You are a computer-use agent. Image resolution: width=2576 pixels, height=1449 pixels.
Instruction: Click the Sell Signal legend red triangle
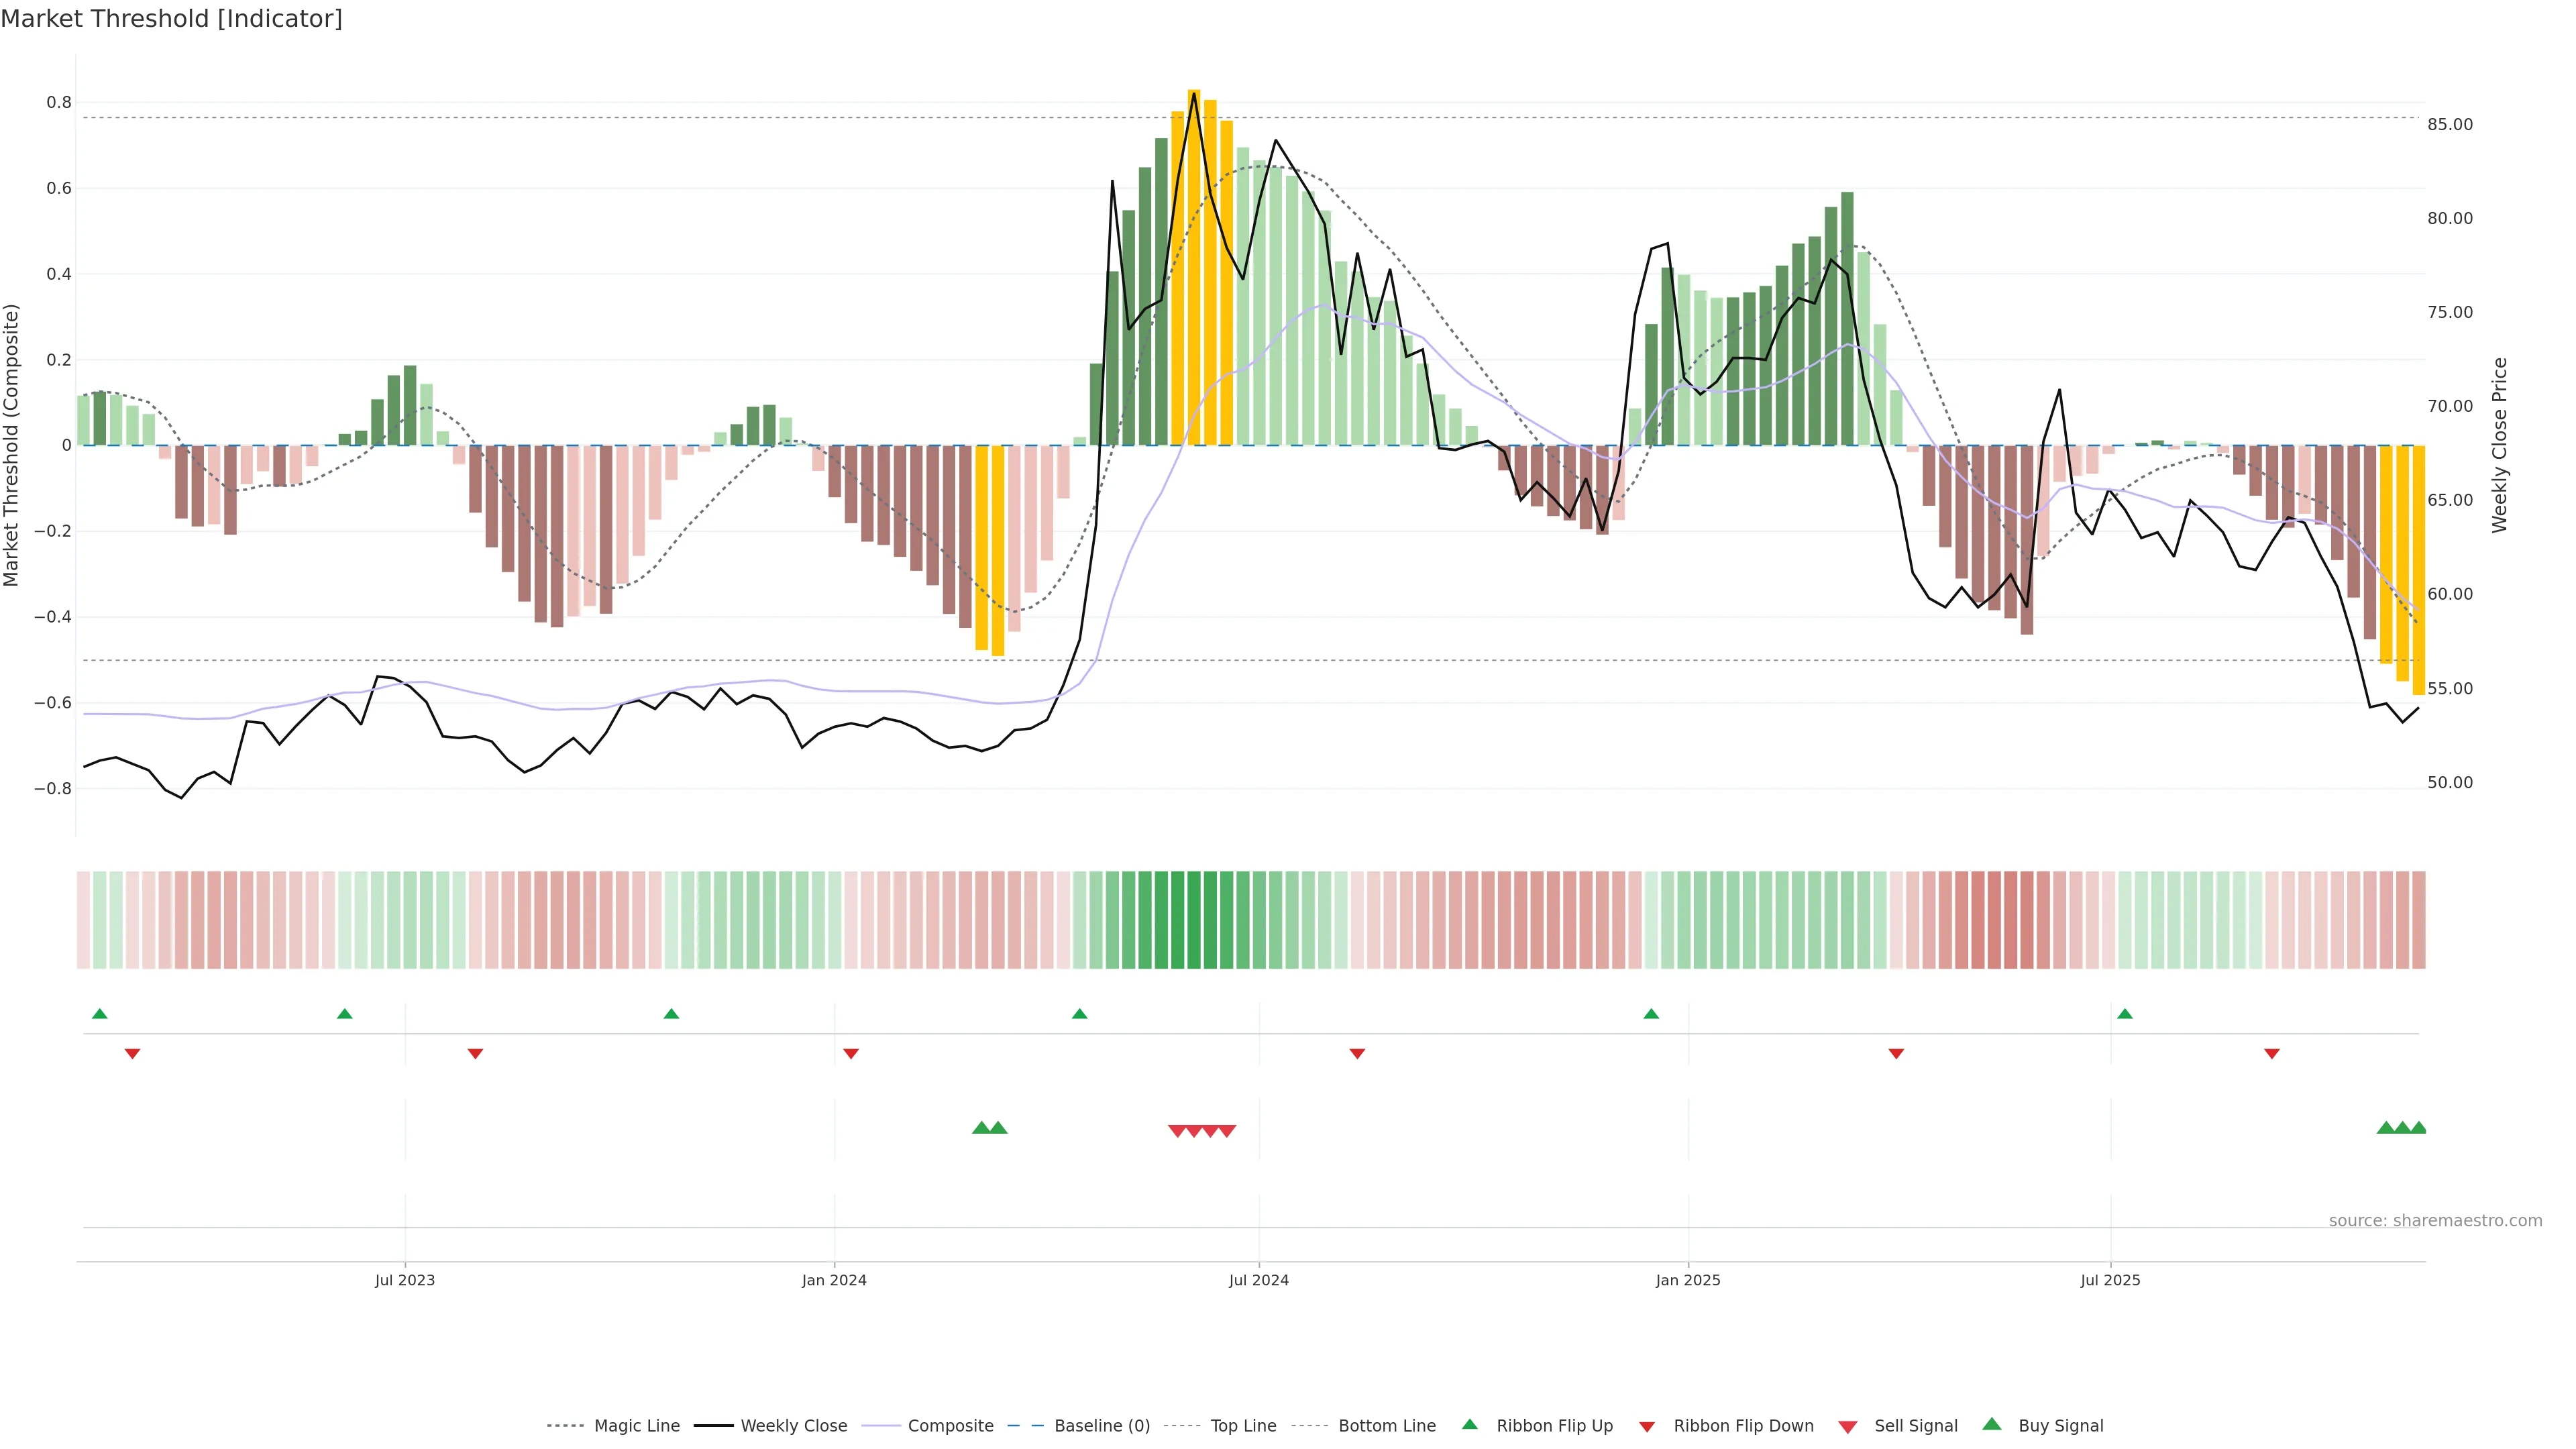click(x=1848, y=1427)
